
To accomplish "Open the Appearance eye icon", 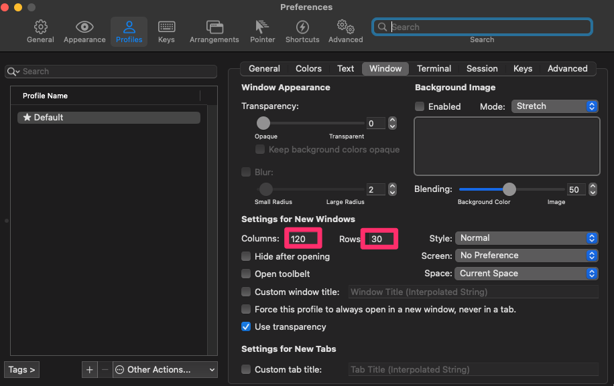I will (84, 27).
